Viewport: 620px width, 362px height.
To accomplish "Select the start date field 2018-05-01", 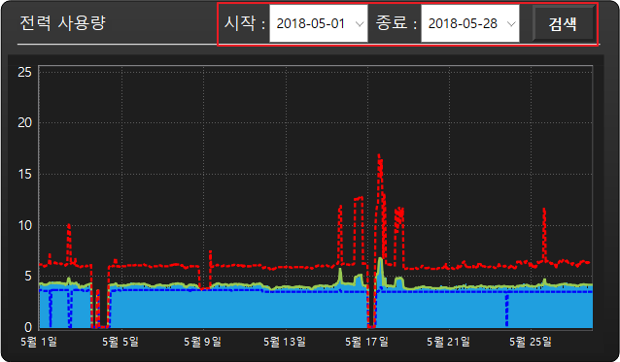I will [x=319, y=23].
